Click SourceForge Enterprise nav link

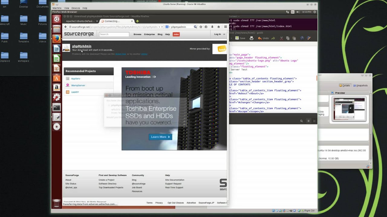(149, 34)
